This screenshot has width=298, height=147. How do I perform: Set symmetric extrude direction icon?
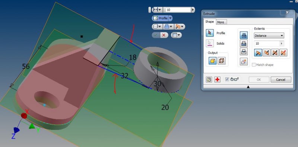coord(275,52)
